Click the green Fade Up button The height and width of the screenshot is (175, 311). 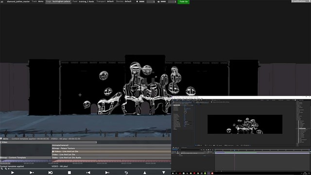click(184, 2)
